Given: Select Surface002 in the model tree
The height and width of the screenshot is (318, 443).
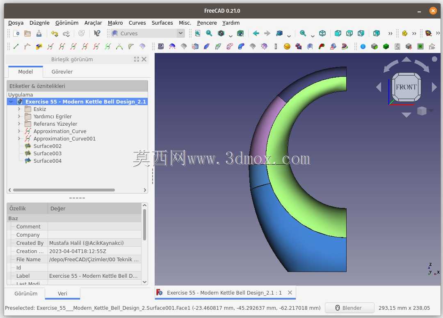Looking at the screenshot, I should [x=47, y=146].
